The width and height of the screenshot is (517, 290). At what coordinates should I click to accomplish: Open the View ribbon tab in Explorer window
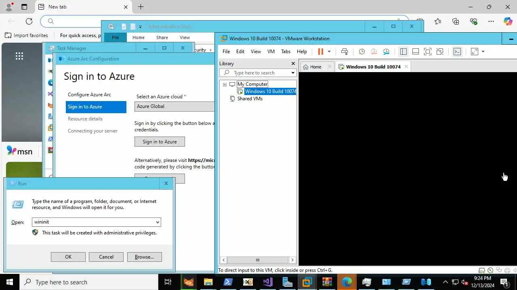[185, 37]
